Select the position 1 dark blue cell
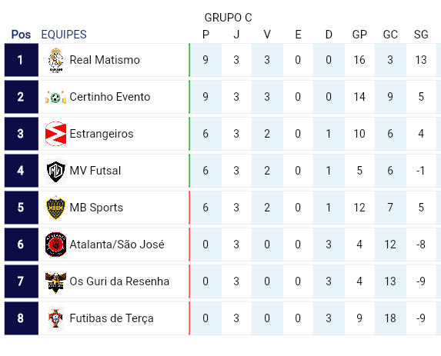 22,60
